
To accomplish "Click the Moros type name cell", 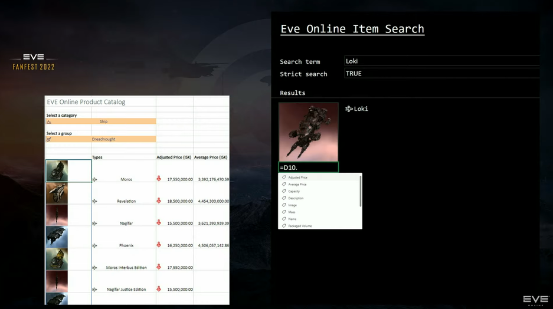I will 126,179.
